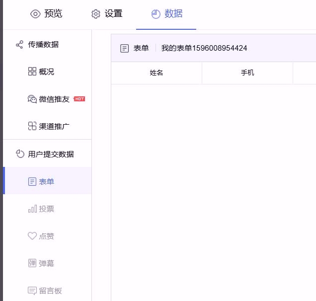This screenshot has height=301, width=316.
Task: Click the 留言板 message board item
Action: [50, 291]
